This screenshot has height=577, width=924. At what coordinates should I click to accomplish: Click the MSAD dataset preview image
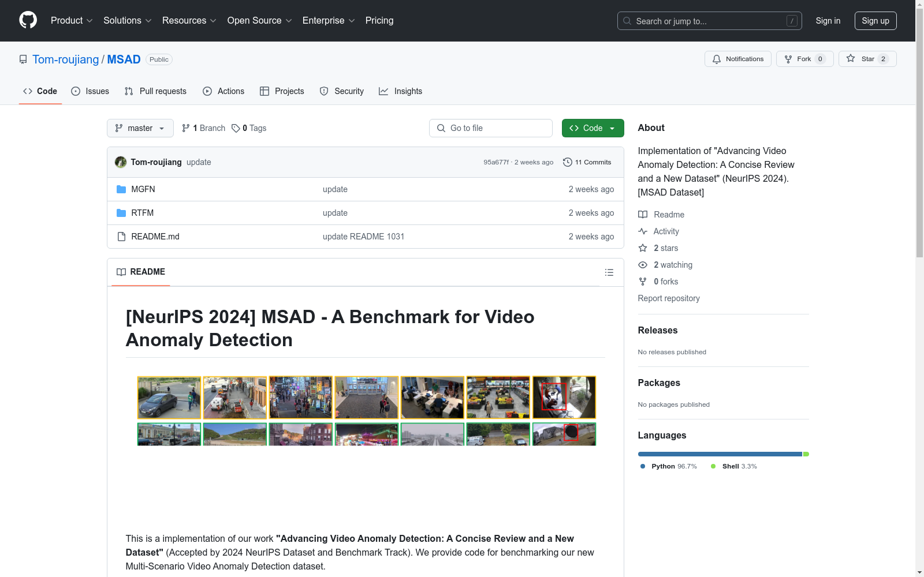pyautogui.click(x=366, y=411)
